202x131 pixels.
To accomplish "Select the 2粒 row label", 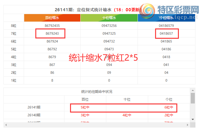I will (14, 73).
